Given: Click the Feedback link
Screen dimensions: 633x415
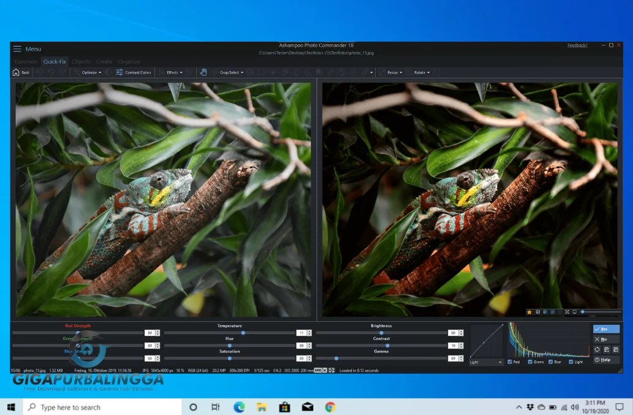Looking at the screenshot, I should [x=577, y=45].
